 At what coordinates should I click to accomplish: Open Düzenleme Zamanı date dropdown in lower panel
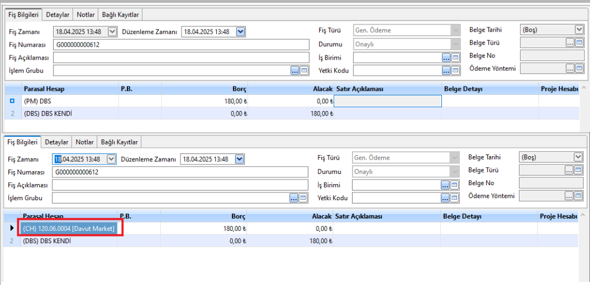(240, 160)
